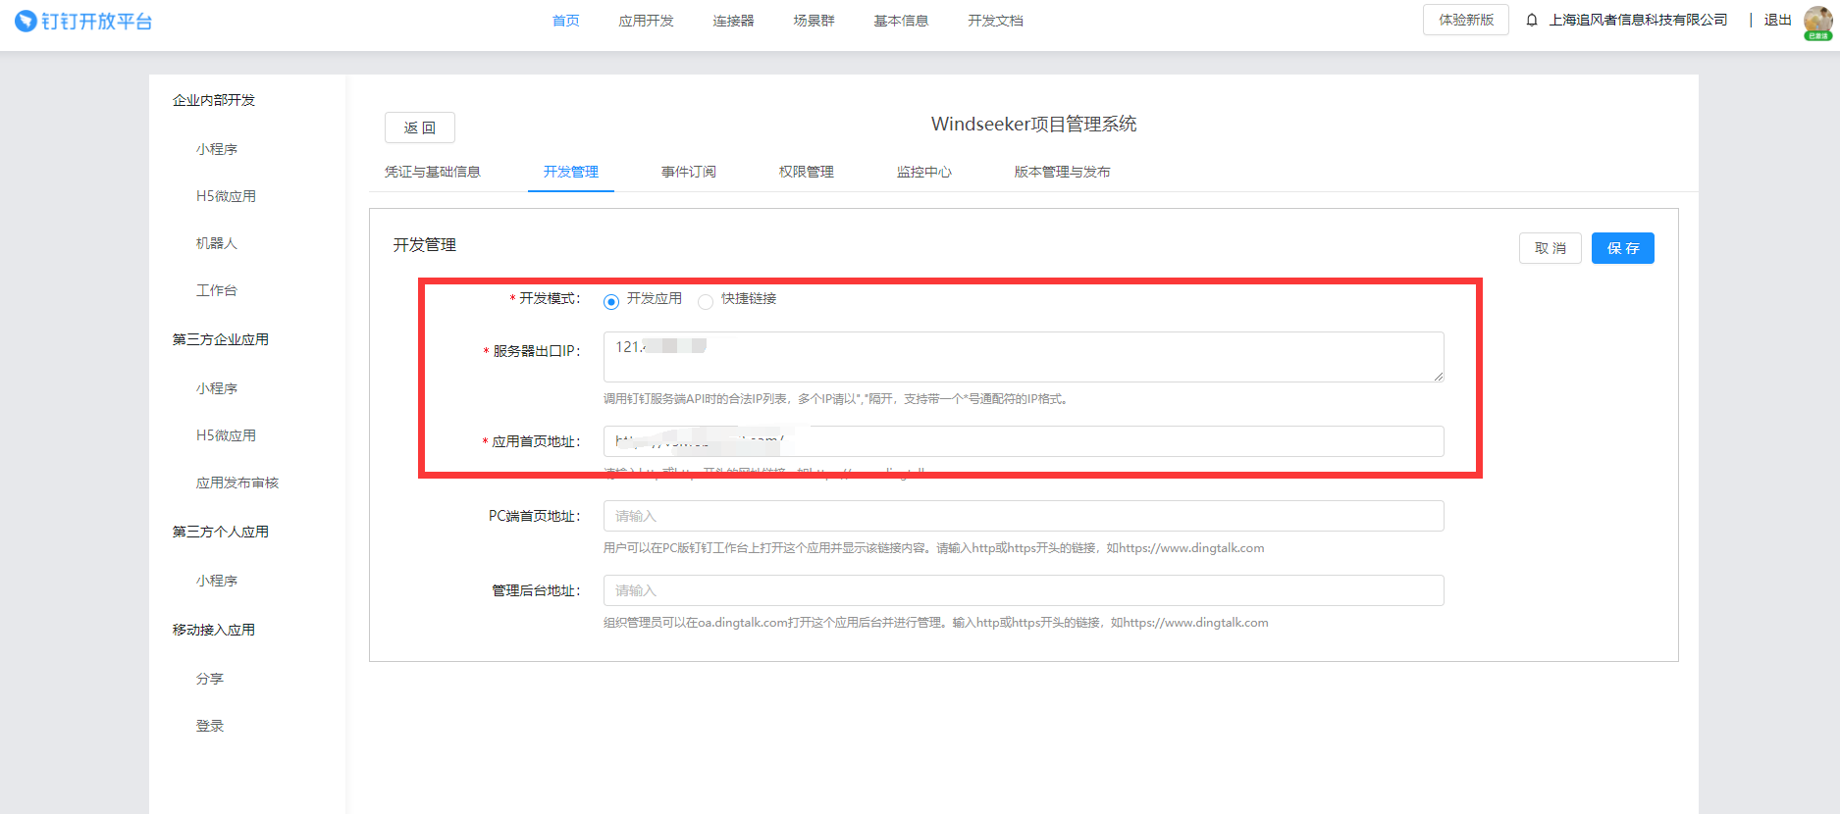Click the Windseeker项目管理系统 title

pyautogui.click(x=1033, y=124)
